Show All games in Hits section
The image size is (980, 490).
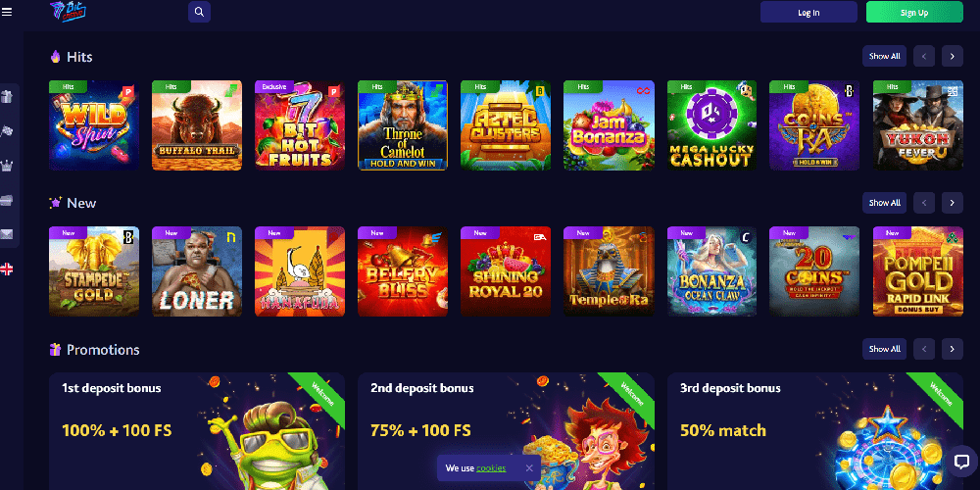[x=884, y=56]
